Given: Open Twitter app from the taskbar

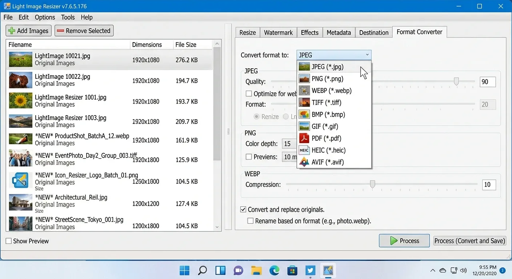Looking at the screenshot, I should pos(310,270).
